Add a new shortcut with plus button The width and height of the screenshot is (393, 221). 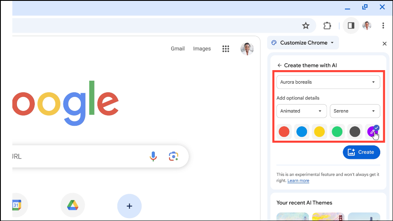point(129,206)
